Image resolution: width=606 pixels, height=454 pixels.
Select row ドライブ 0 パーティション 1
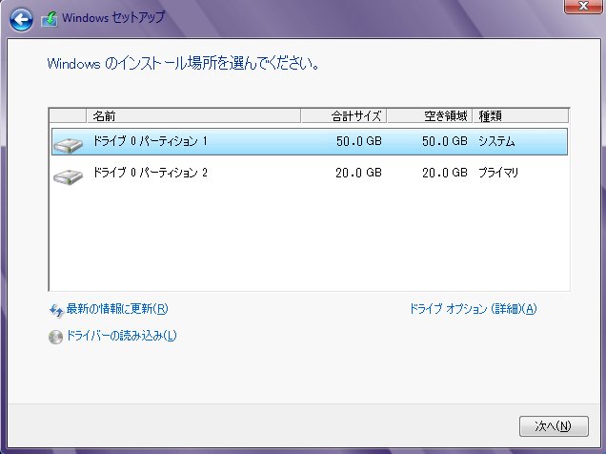pyautogui.click(x=310, y=141)
